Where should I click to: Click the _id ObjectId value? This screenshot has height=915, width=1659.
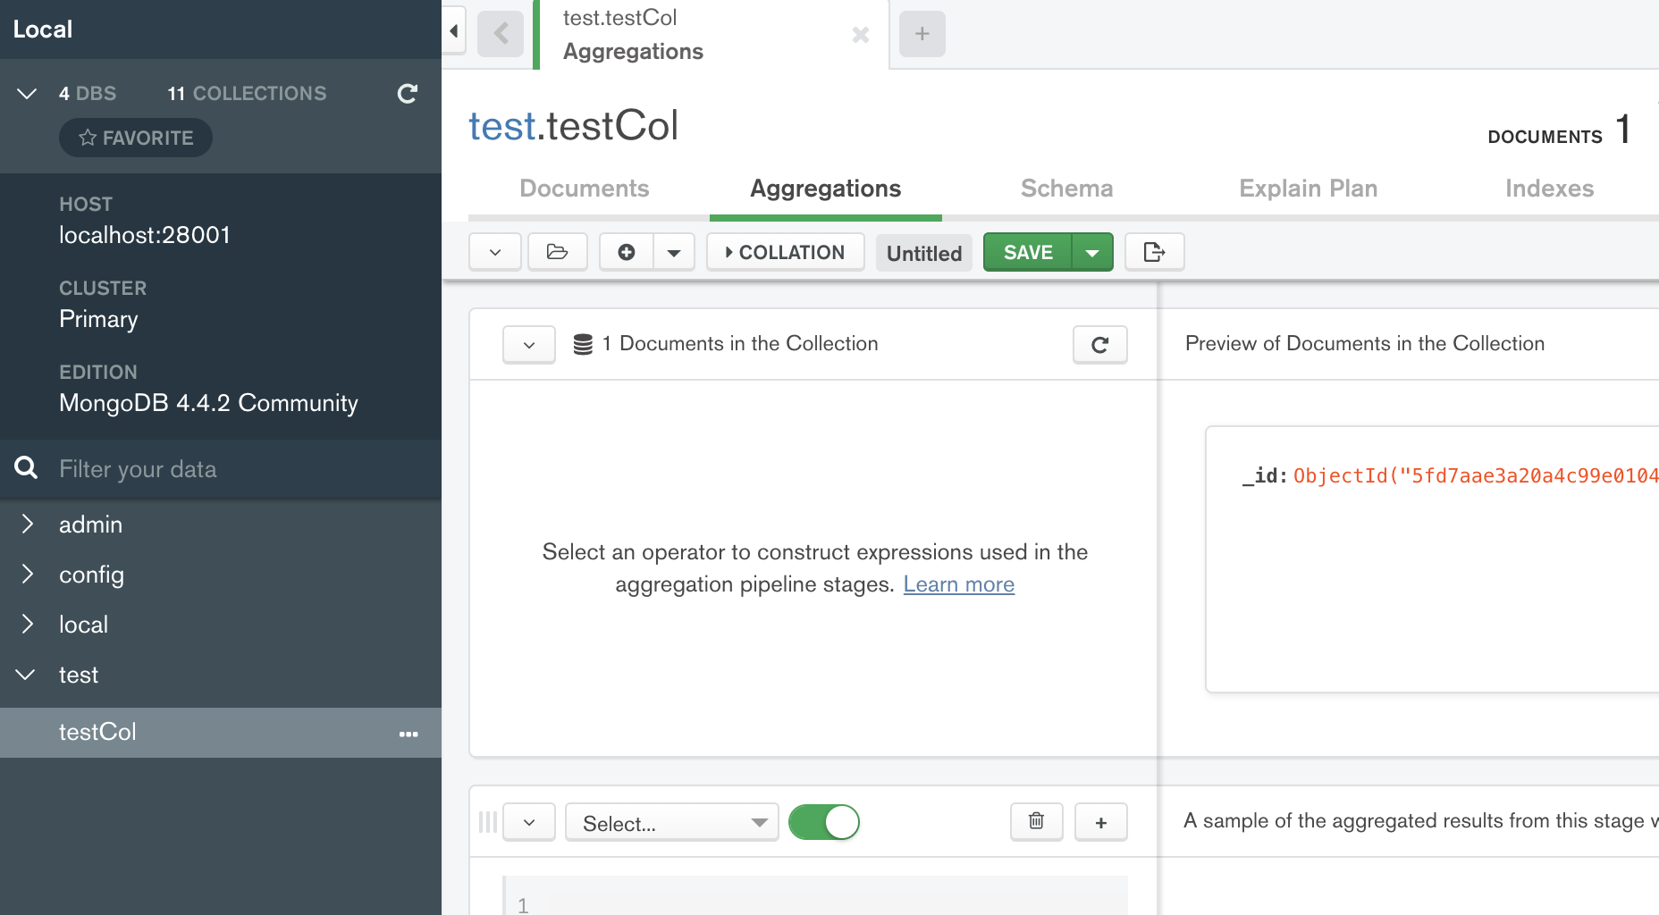[x=1476, y=475]
